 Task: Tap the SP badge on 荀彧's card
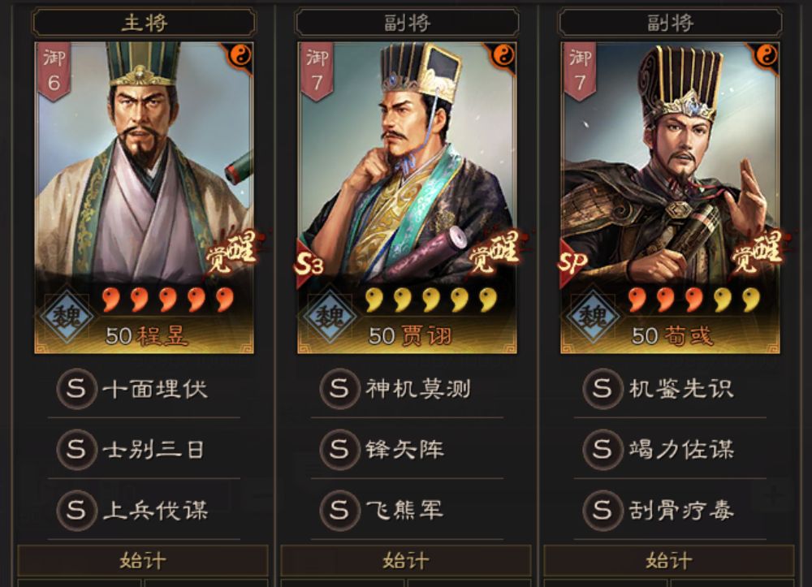point(572,264)
